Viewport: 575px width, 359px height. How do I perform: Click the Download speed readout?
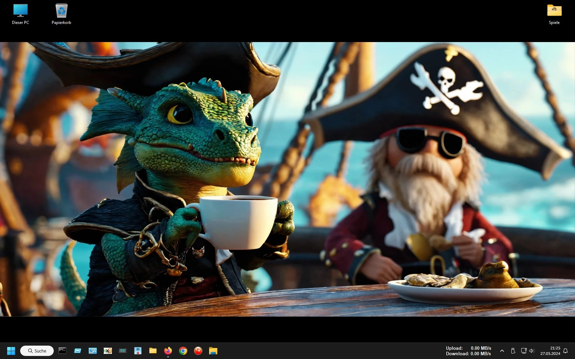(469, 354)
